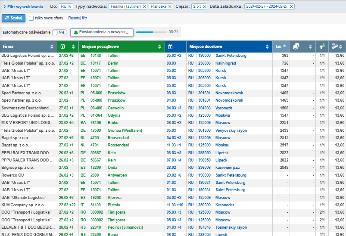The height and width of the screenshot is (236, 346).
Task: Click Onda origin city
Action: point(112,168)
